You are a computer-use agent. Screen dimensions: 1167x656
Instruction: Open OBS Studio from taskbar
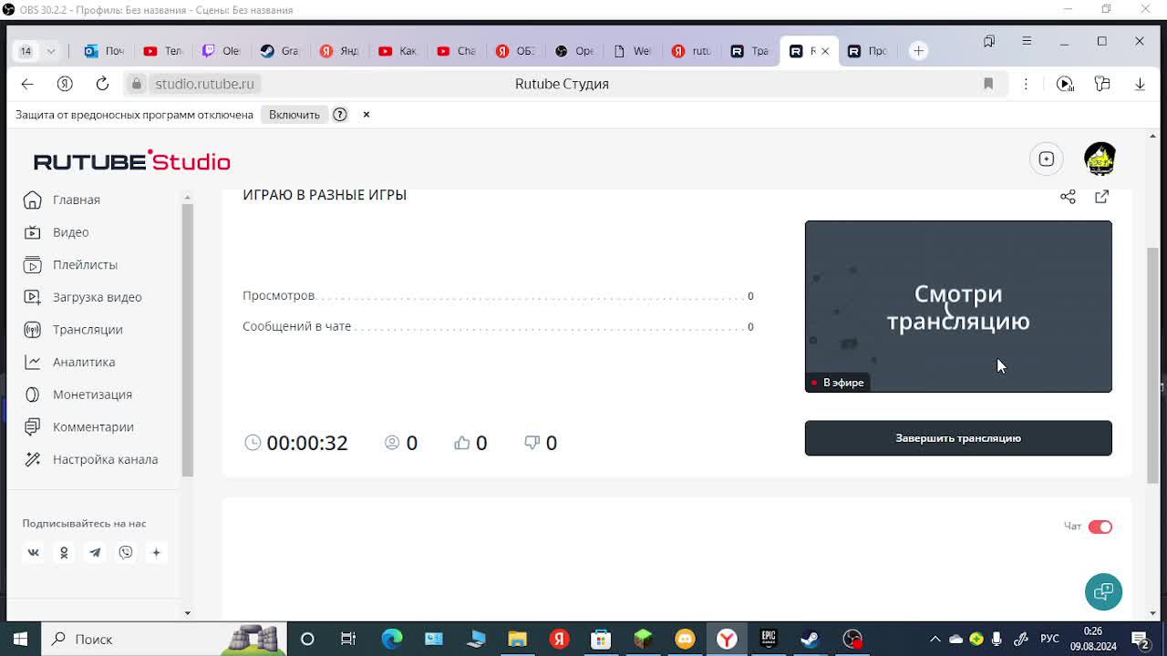point(852,639)
